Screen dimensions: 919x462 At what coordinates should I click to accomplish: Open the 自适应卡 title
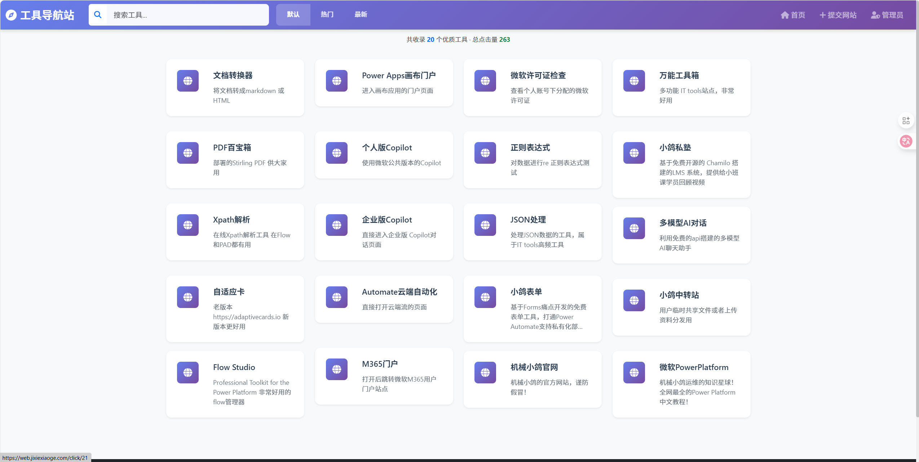point(229,292)
